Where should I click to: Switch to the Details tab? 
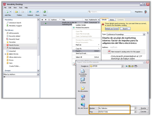point(104,20)
